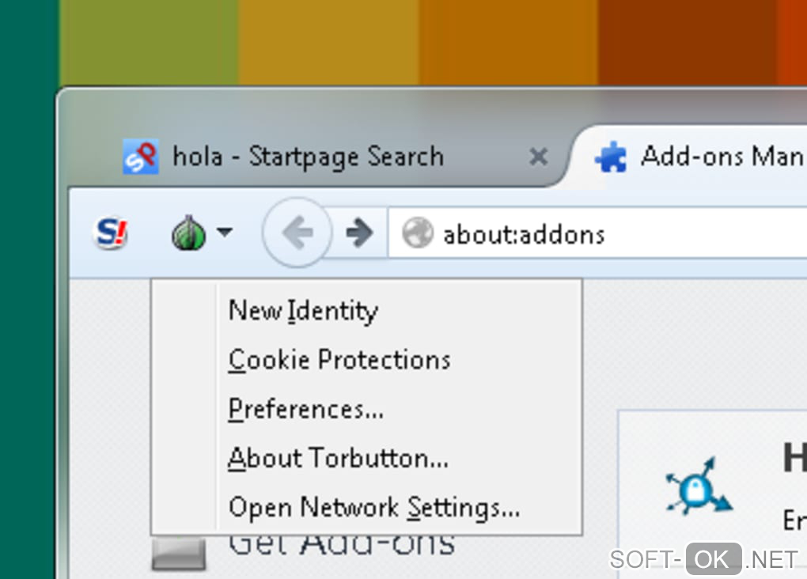Click the HTTPS Everywhere extension icon
The height and width of the screenshot is (579, 807).
(699, 487)
